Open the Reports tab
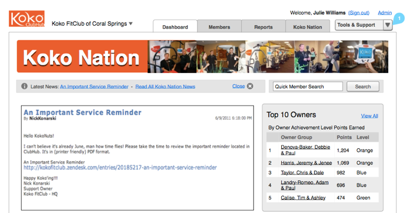 tap(263, 27)
